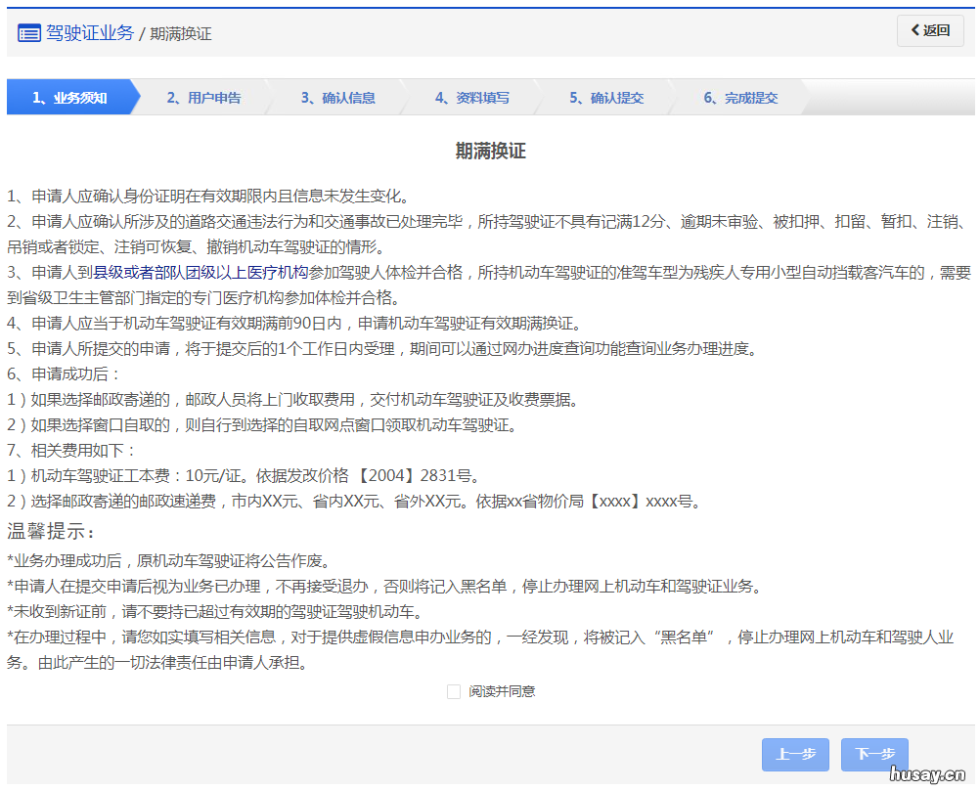Image resolution: width=980 pixels, height=791 pixels.
Task: Check the 阅读并同意 agreement checkbox
Action: 454,691
